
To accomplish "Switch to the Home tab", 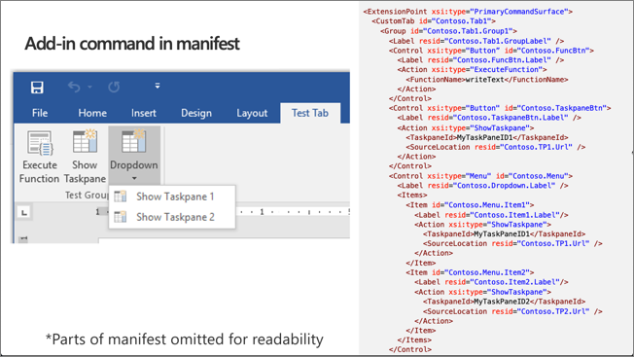I will click(92, 113).
